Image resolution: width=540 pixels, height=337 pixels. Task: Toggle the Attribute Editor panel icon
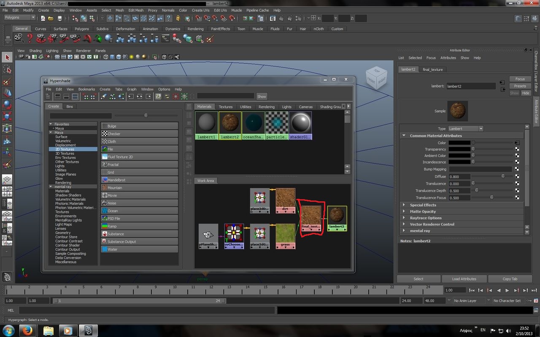[x=518, y=19]
